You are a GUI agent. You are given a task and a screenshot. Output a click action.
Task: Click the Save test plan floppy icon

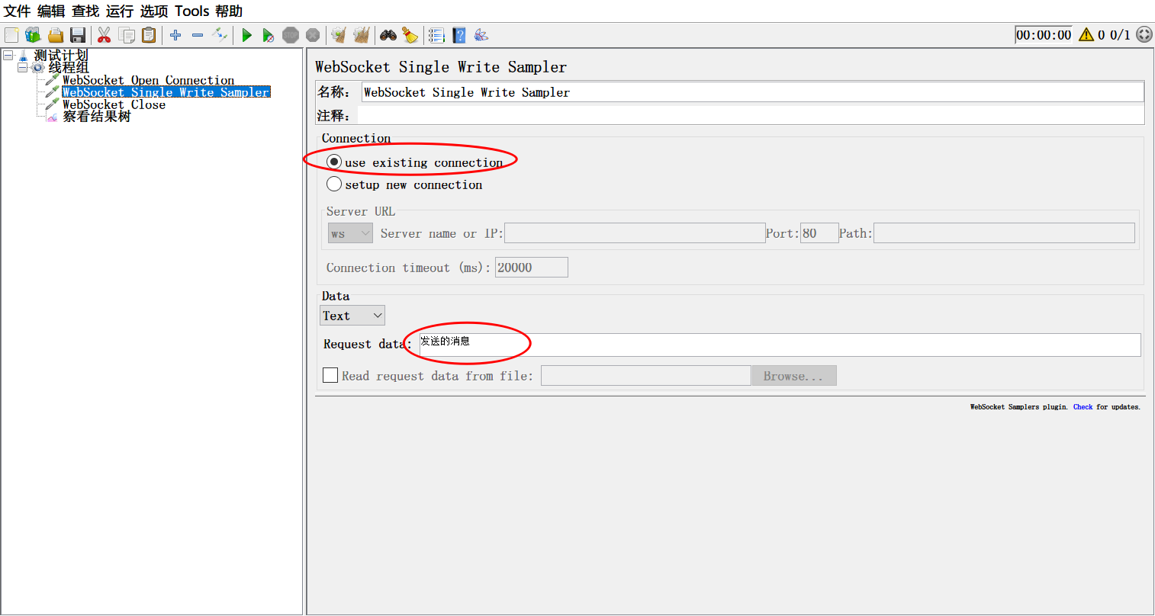click(77, 35)
